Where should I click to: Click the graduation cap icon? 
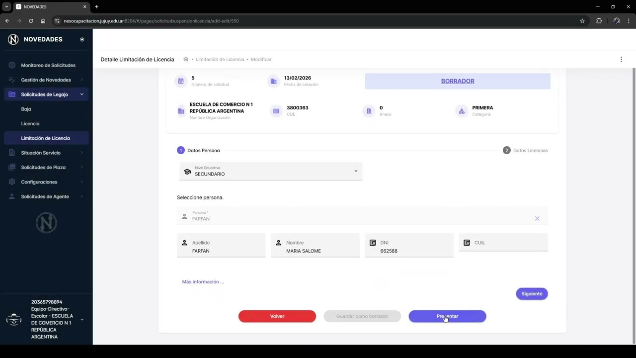[187, 172]
